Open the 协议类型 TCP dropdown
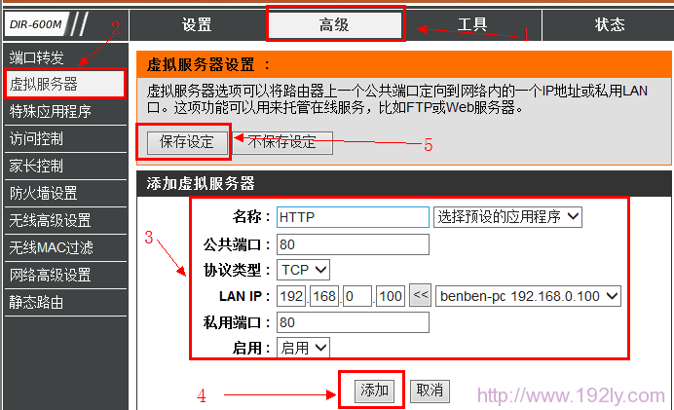This screenshot has height=410, width=674. click(x=304, y=270)
